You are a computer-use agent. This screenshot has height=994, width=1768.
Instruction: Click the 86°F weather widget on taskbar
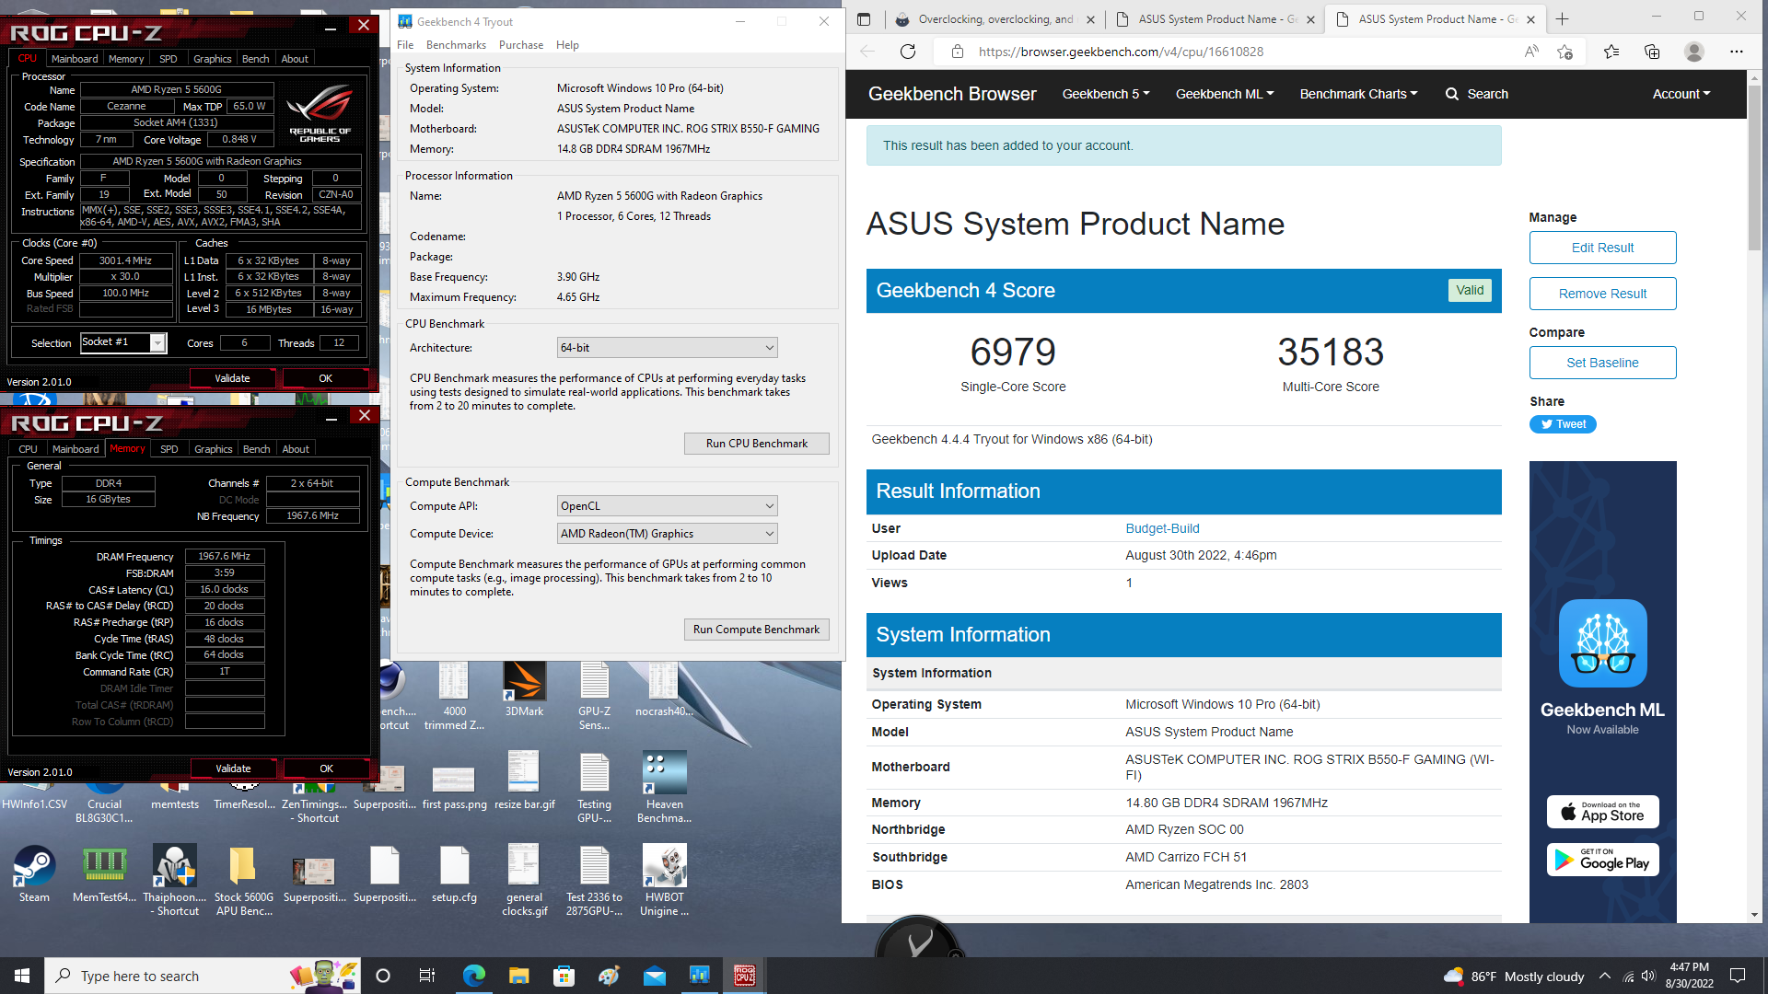[1514, 976]
